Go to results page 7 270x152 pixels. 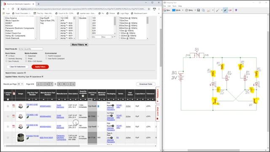(51, 84)
